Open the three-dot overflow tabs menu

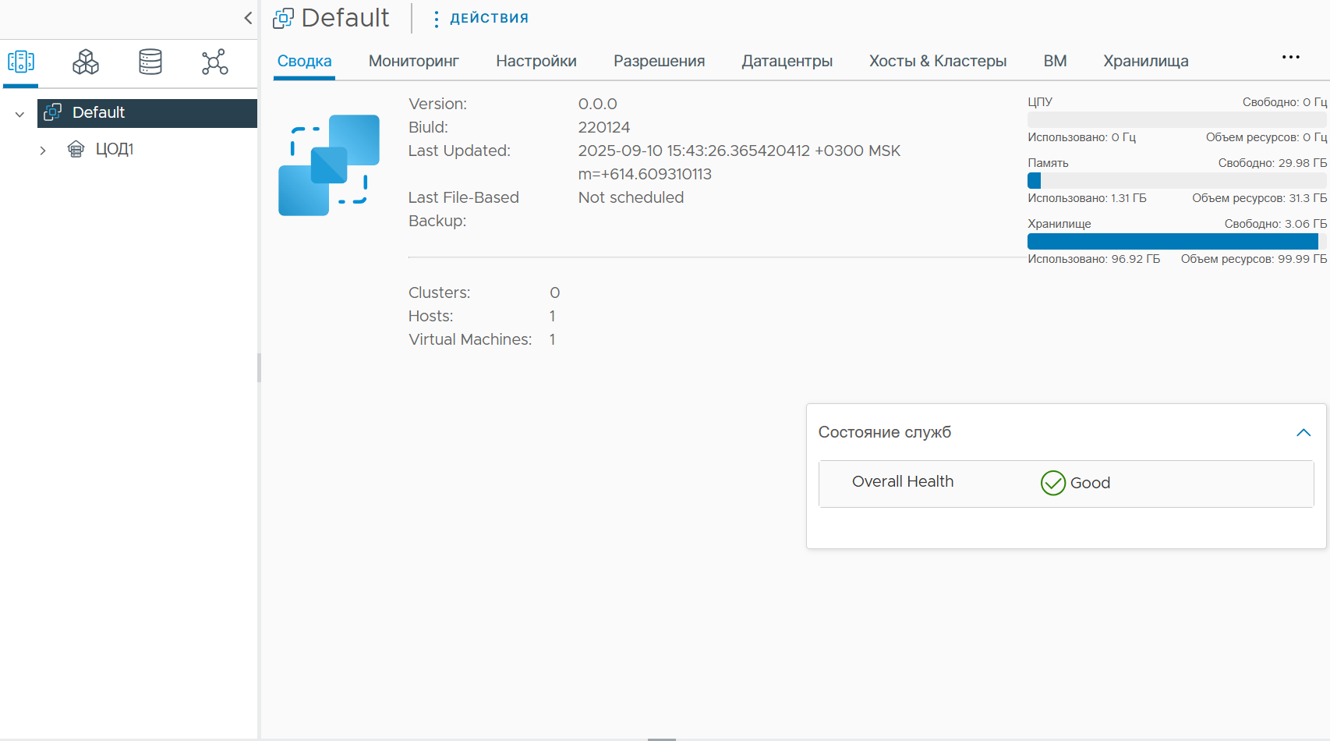(1291, 57)
